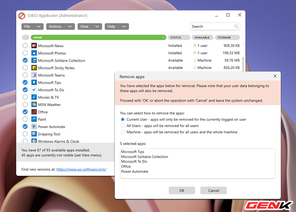Click the 198.33 MB storage value
This screenshot has height=212, width=296.
pos(231,53)
